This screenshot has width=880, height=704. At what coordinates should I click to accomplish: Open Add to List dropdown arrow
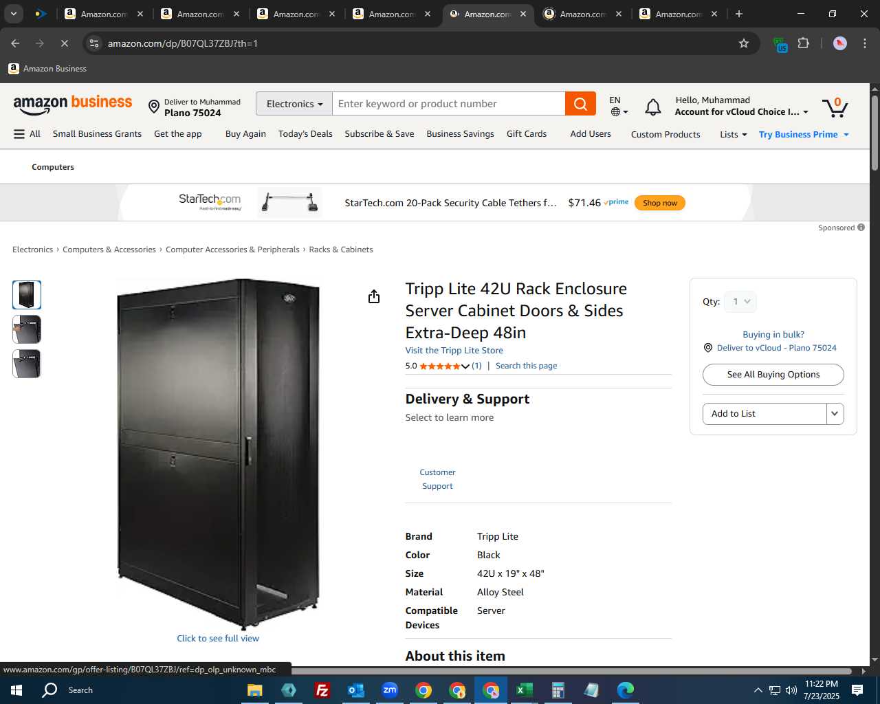coord(835,414)
